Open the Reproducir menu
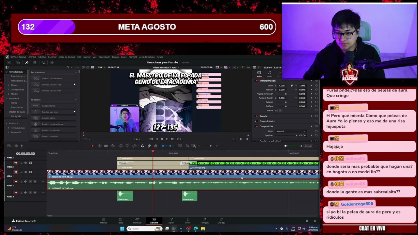Image resolution: width=418 pixels, height=235 pixels. tap(104, 57)
